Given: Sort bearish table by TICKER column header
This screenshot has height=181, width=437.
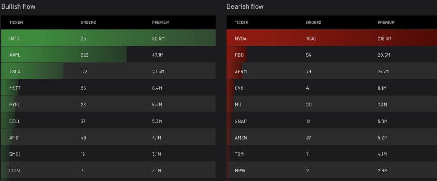Looking at the screenshot, I should [241, 23].
